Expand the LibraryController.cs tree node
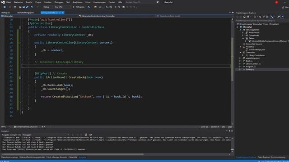Screen dimensions: 289x162 point(243,55)
